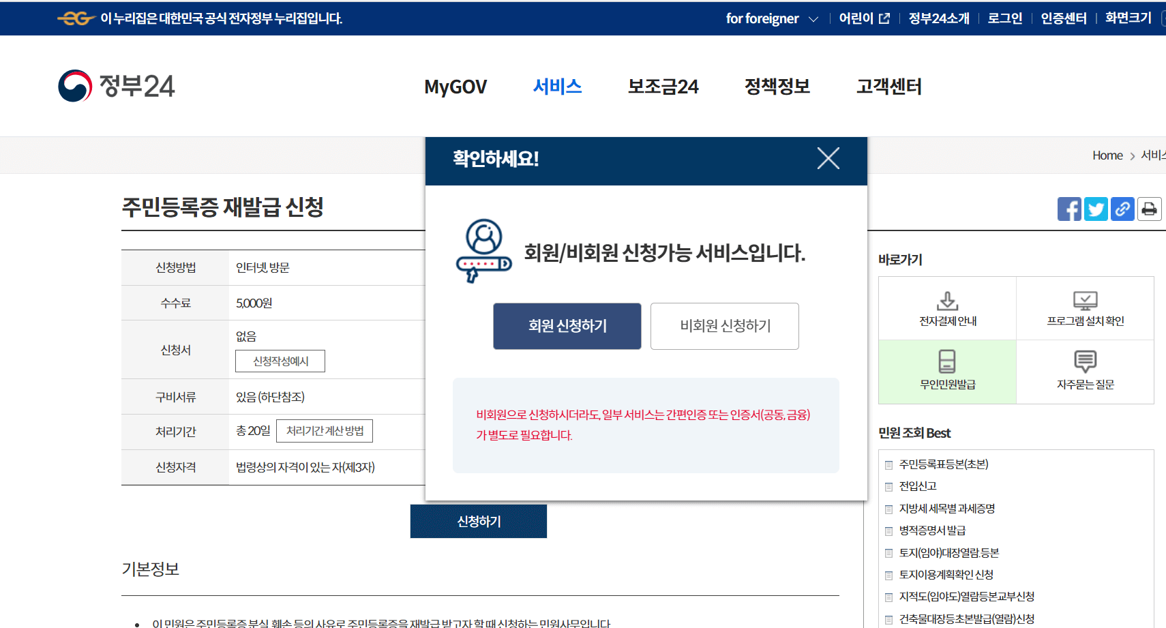Click the 정부24 logo

[117, 85]
